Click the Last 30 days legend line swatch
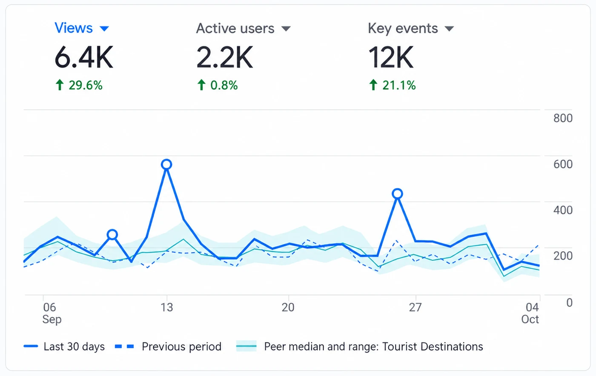The height and width of the screenshot is (376, 596). click(x=31, y=347)
